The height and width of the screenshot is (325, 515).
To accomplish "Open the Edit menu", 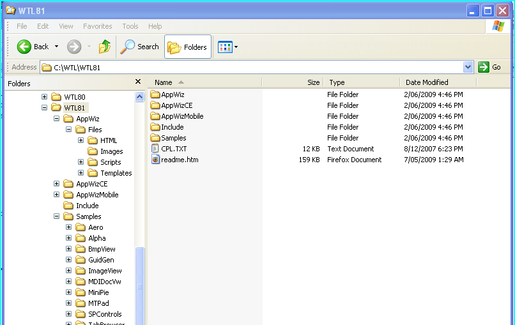I will [x=43, y=26].
